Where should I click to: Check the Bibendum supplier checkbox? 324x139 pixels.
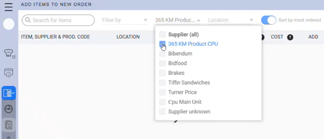163,54
